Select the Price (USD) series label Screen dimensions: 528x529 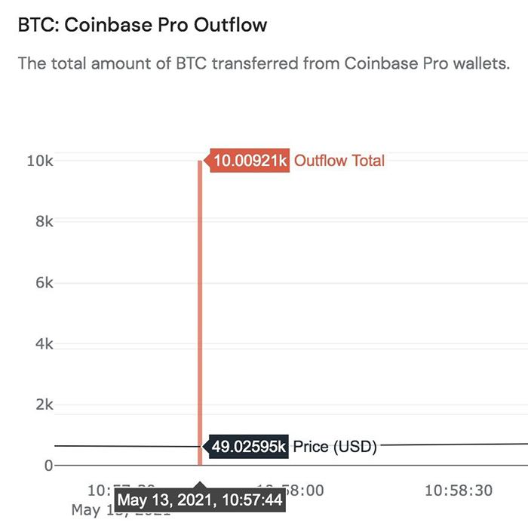(x=334, y=447)
